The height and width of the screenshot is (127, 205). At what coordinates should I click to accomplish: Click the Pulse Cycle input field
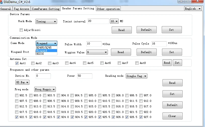click(x=159, y=44)
